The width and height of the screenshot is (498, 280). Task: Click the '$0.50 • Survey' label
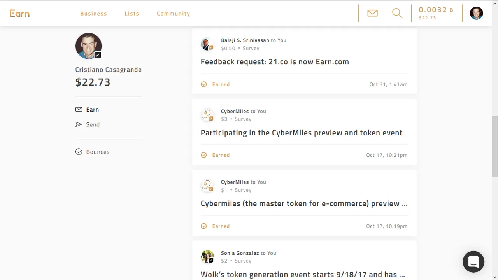point(240,48)
